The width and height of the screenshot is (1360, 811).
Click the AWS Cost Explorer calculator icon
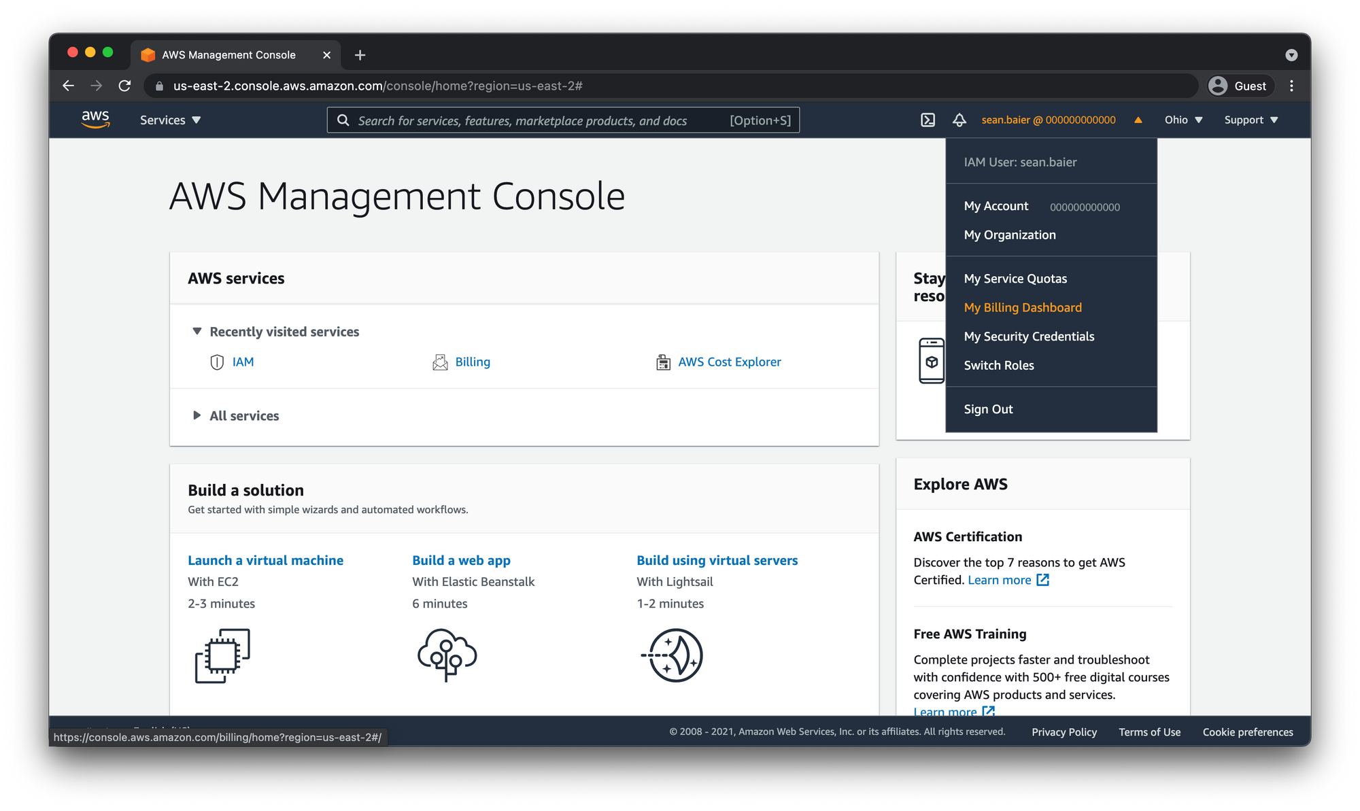pyautogui.click(x=663, y=362)
